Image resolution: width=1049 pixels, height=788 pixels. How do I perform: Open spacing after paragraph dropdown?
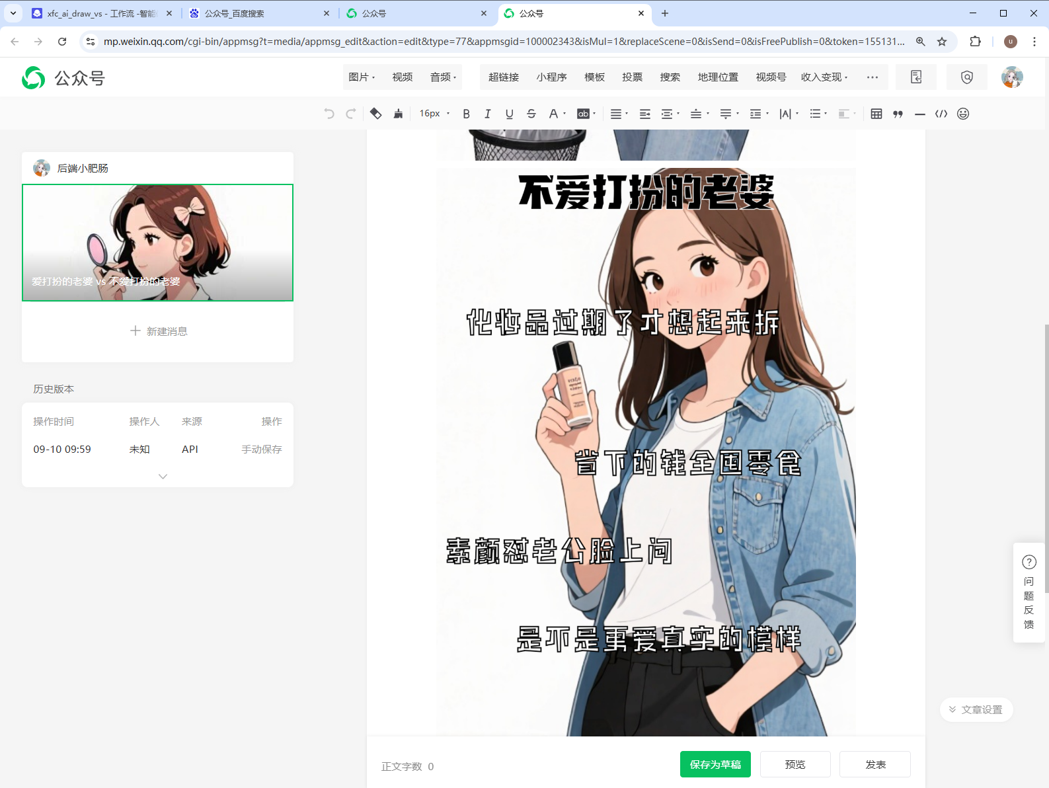729,114
